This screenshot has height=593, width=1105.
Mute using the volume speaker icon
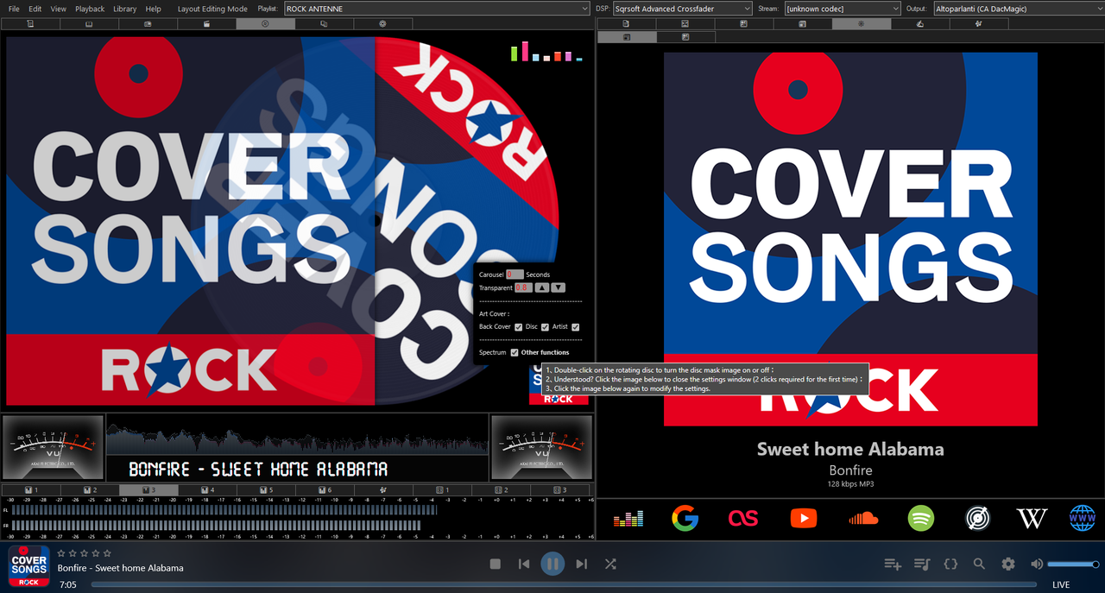coord(1037,564)
